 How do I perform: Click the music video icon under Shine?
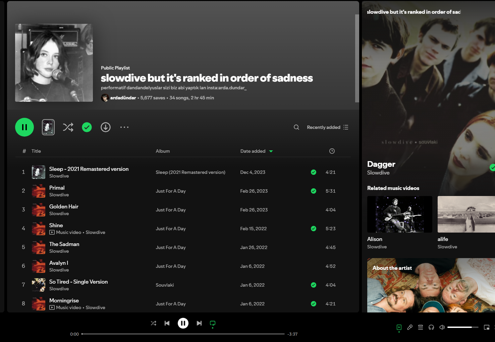tap(52, 232)
